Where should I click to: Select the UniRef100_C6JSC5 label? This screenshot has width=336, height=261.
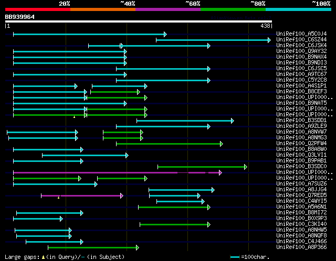(301, 69)
